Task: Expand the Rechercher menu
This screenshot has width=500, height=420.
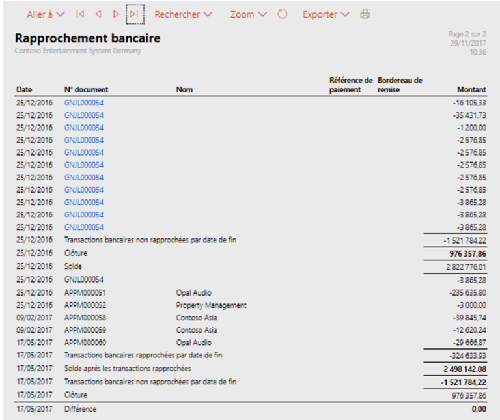Action: 183,14
